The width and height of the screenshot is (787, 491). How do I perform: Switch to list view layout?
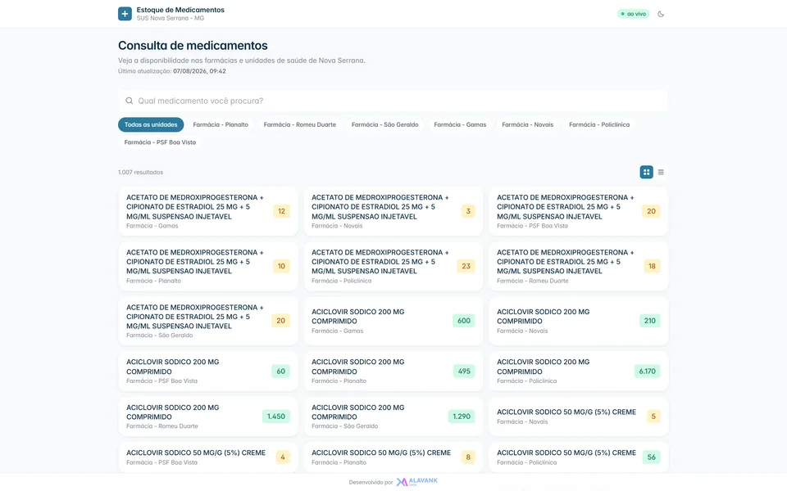[x=661, y=172]
